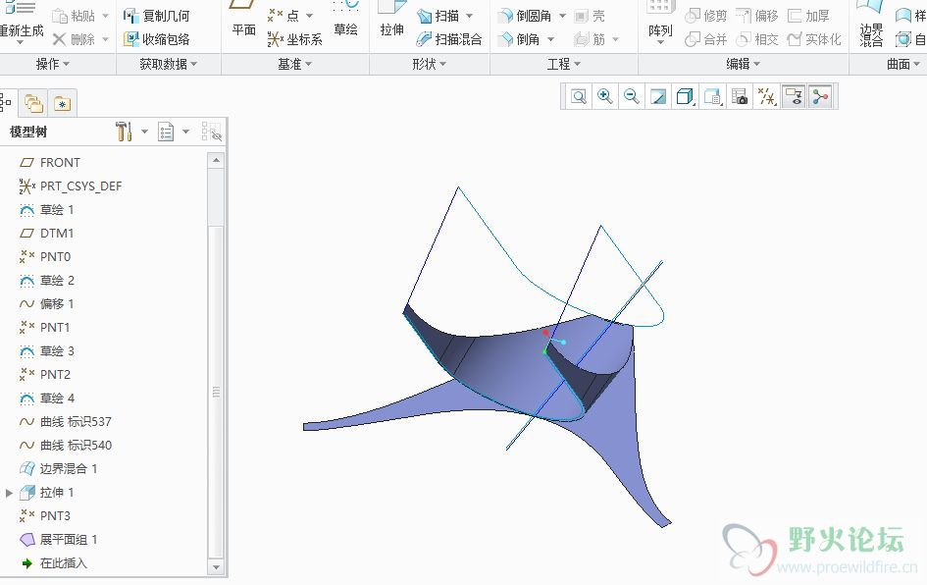Click the 草绘 sketch tool
This screenshot has height=585, width=927.
(346, 20)
